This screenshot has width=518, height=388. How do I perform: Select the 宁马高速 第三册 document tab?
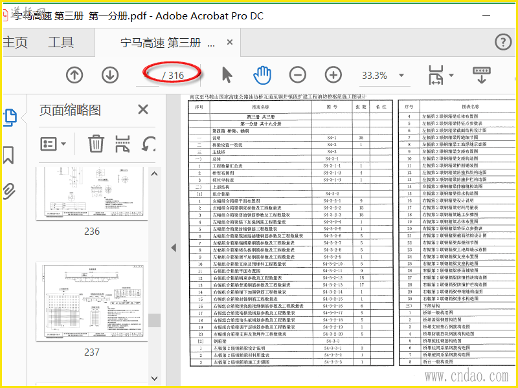tap(168, 43)
